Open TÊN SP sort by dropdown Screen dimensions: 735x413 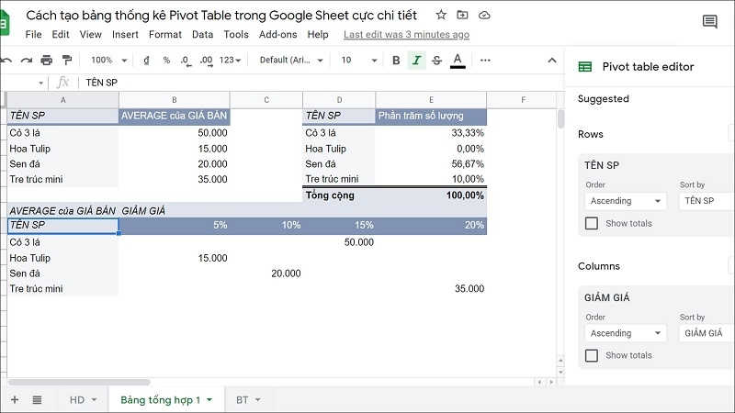[x=707, y=201]
